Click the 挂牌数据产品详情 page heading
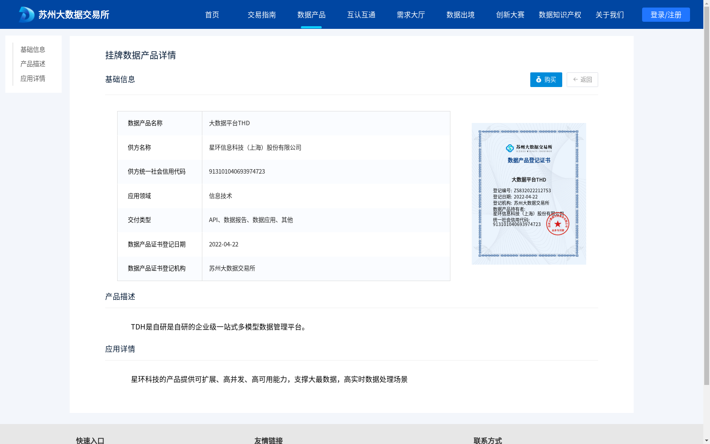Viewport: 710px width, 444px height. click(x=141, y=55)
